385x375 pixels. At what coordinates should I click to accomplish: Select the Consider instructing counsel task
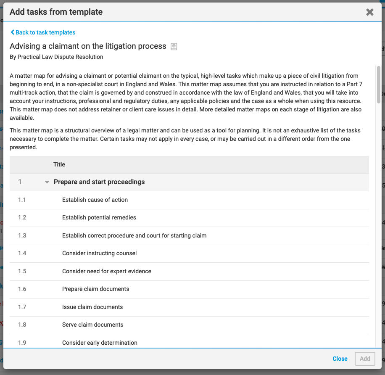point(189,254)
